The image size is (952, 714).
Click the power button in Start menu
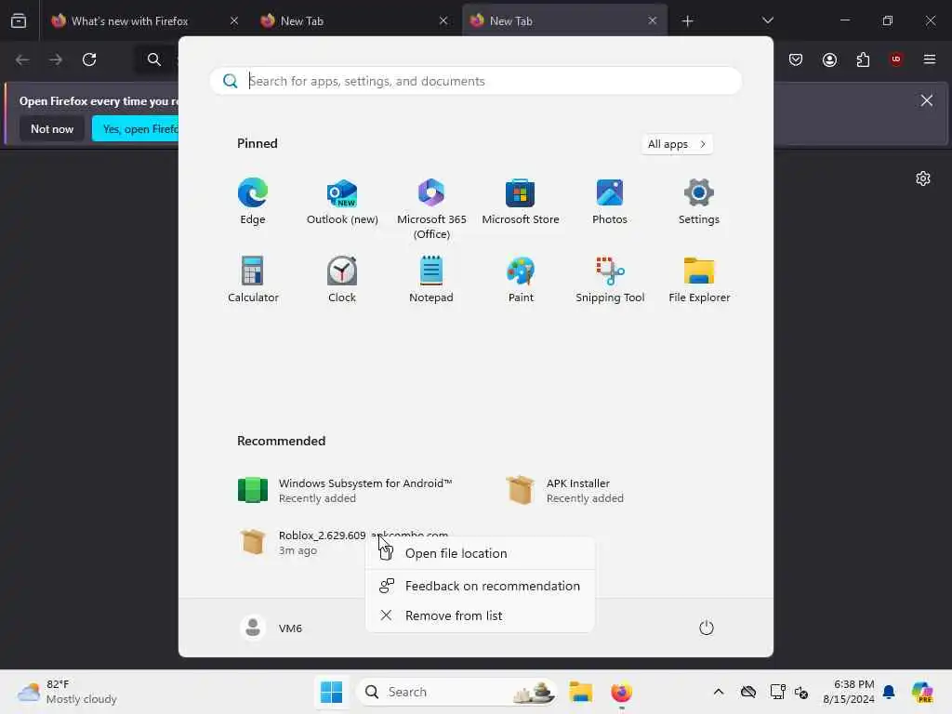(x=707, y=628)
